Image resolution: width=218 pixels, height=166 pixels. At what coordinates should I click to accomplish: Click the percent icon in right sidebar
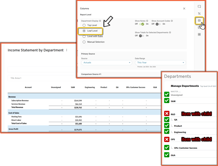(x=199, y=14)
